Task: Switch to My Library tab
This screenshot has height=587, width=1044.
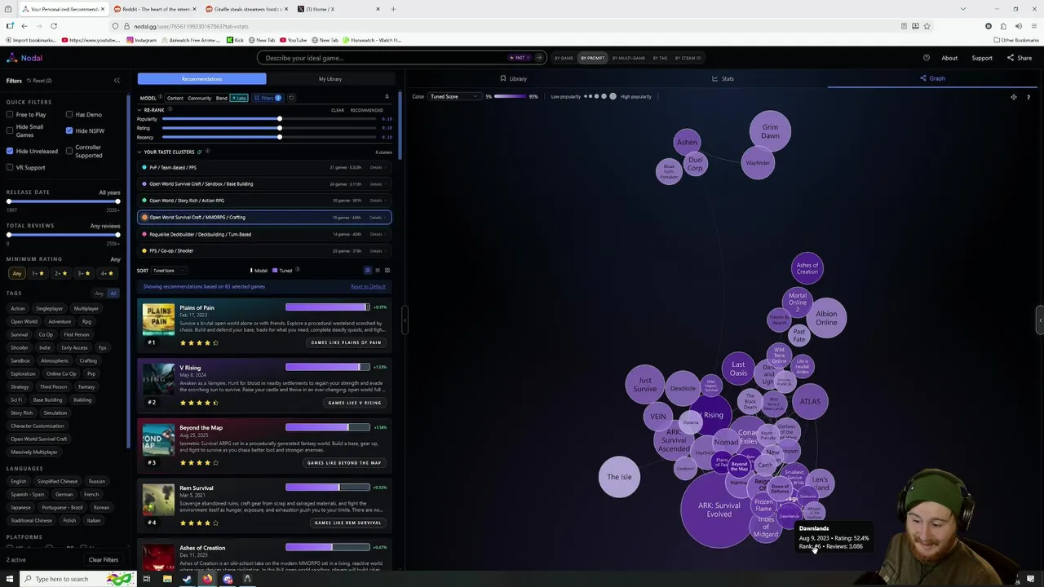Action: pos(330,79)
